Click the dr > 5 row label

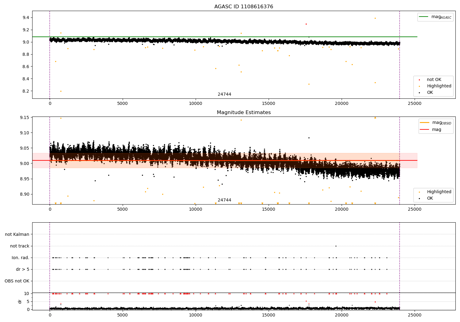point(23,269)
